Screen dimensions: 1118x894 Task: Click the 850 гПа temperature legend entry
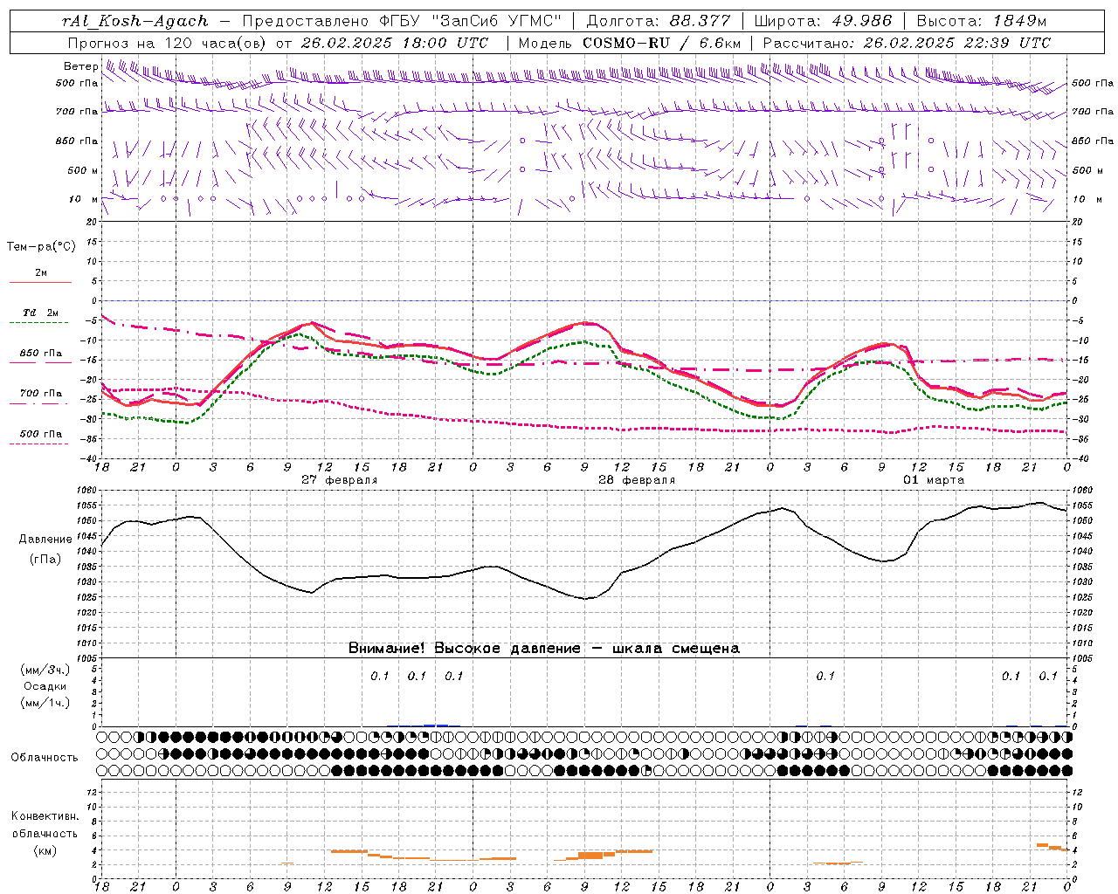(40, 354)
